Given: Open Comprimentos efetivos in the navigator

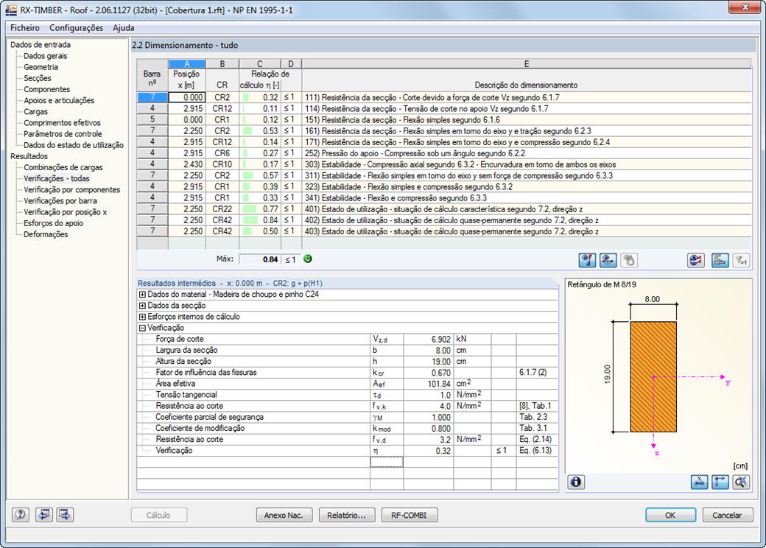Looking at the screenshot, I should pos(62,123).
